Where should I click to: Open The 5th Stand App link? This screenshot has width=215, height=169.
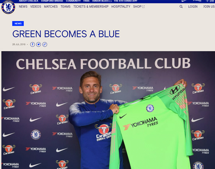(x=125, y=1)
